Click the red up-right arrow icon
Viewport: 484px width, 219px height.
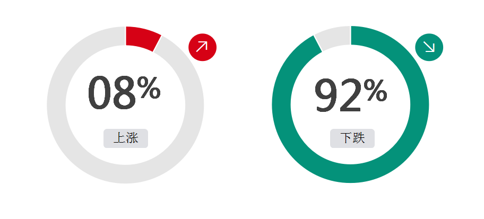coord(203,47)
